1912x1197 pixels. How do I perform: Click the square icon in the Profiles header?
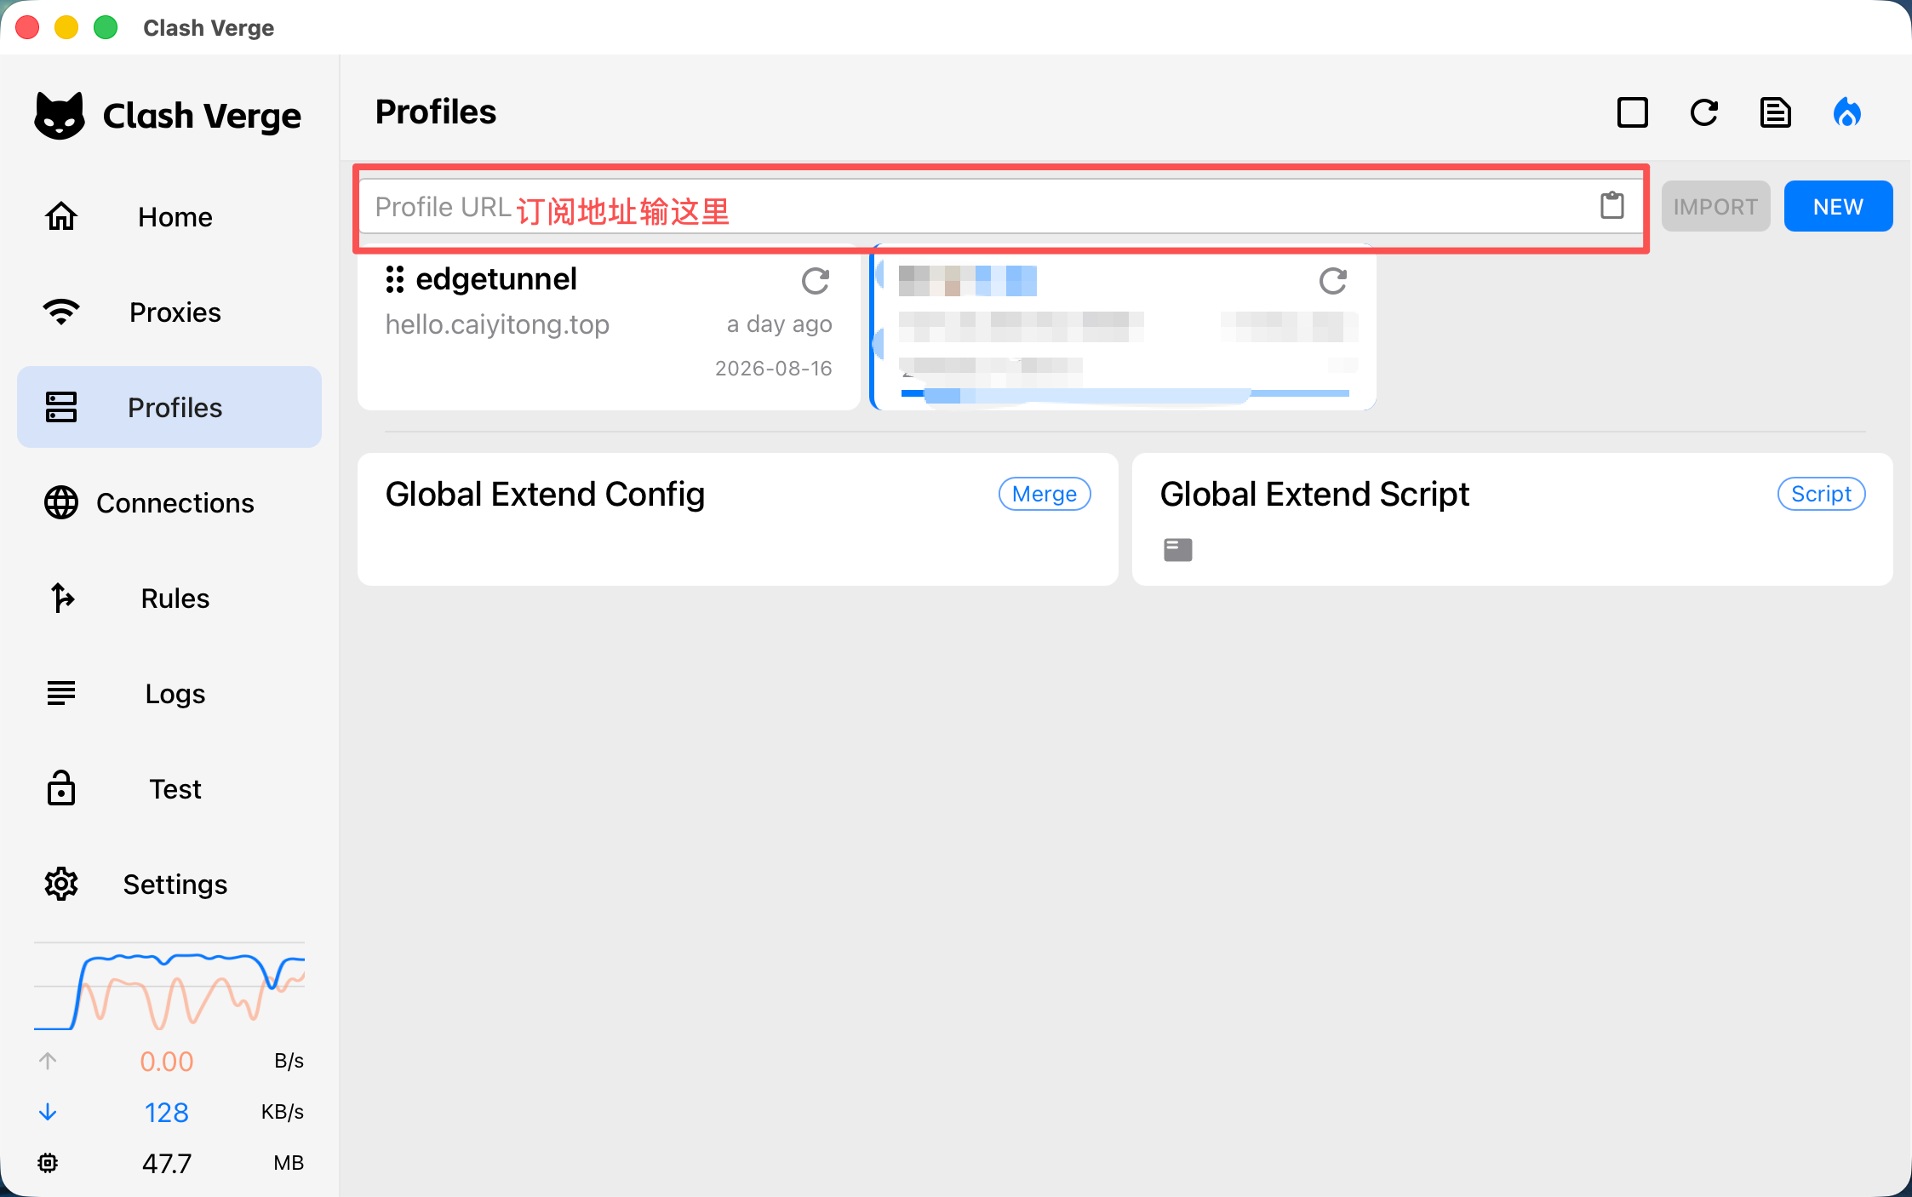tap(1632, 112)
